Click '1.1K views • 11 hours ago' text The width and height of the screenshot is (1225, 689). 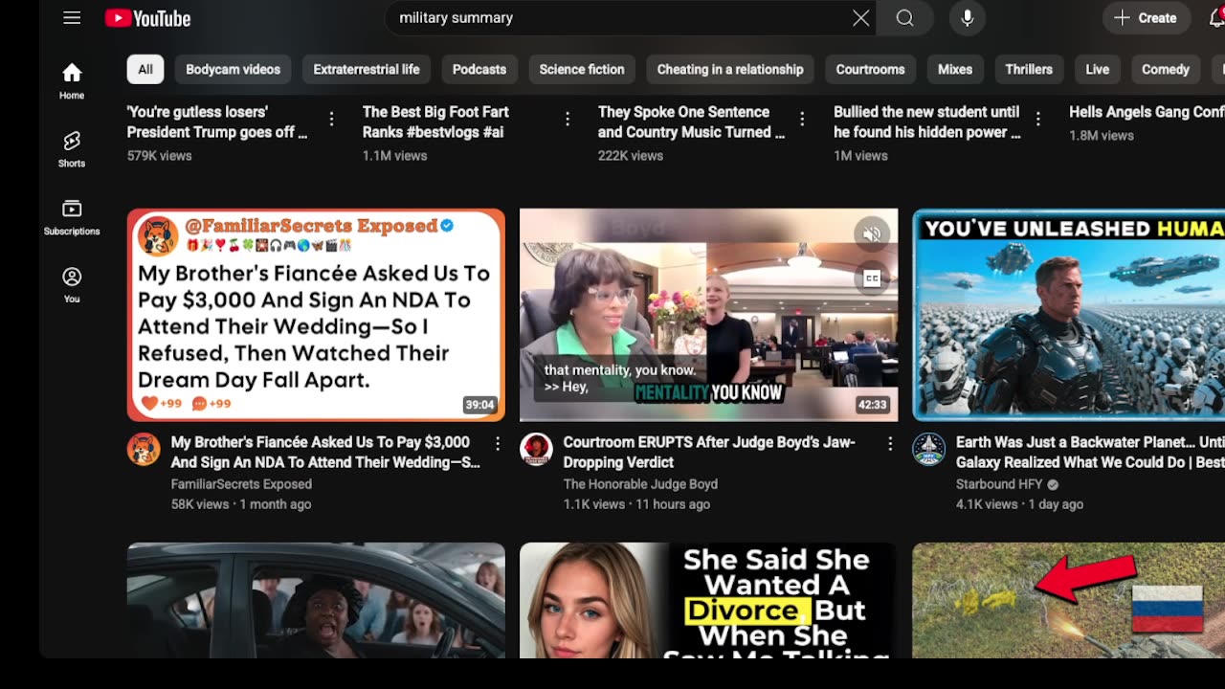tap(636, 504)
